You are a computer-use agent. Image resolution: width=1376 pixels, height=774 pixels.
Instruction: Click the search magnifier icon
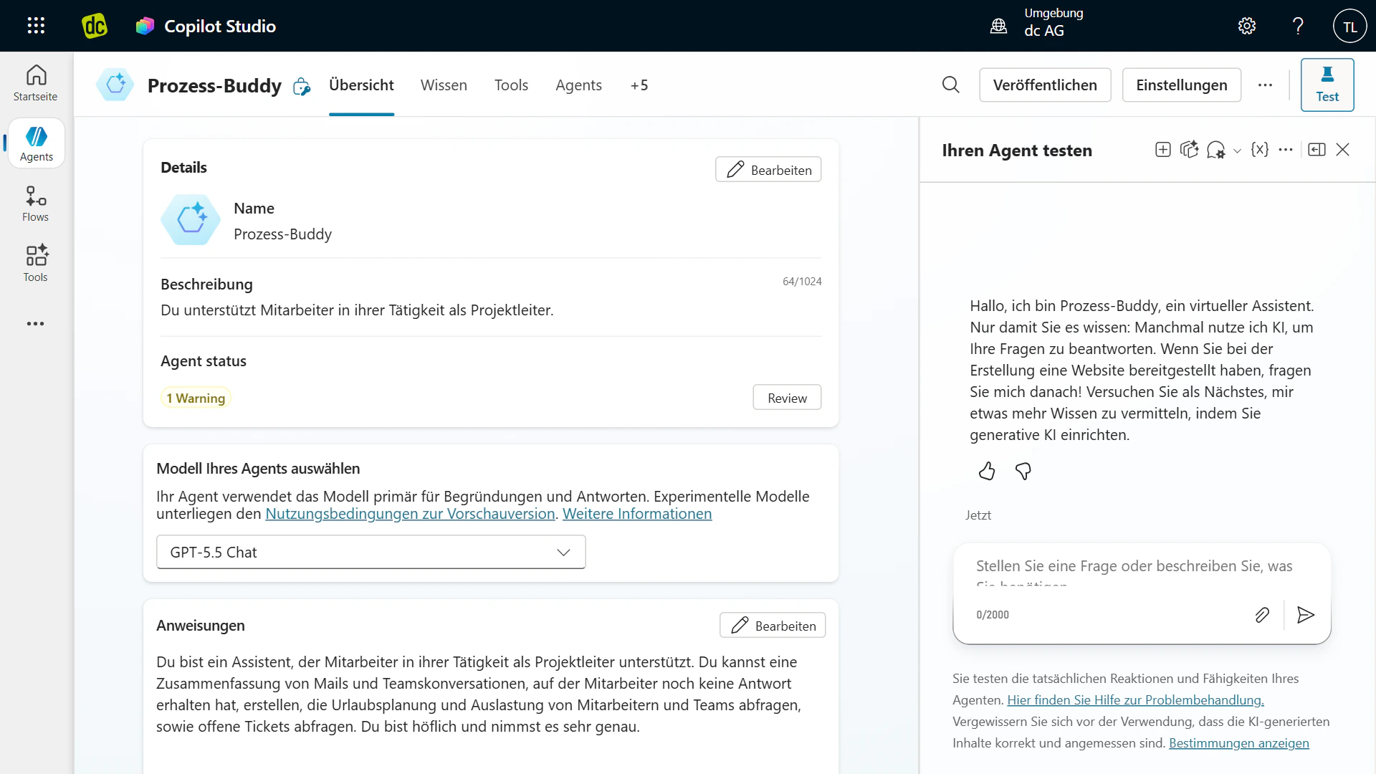click(x=950, y=85)
